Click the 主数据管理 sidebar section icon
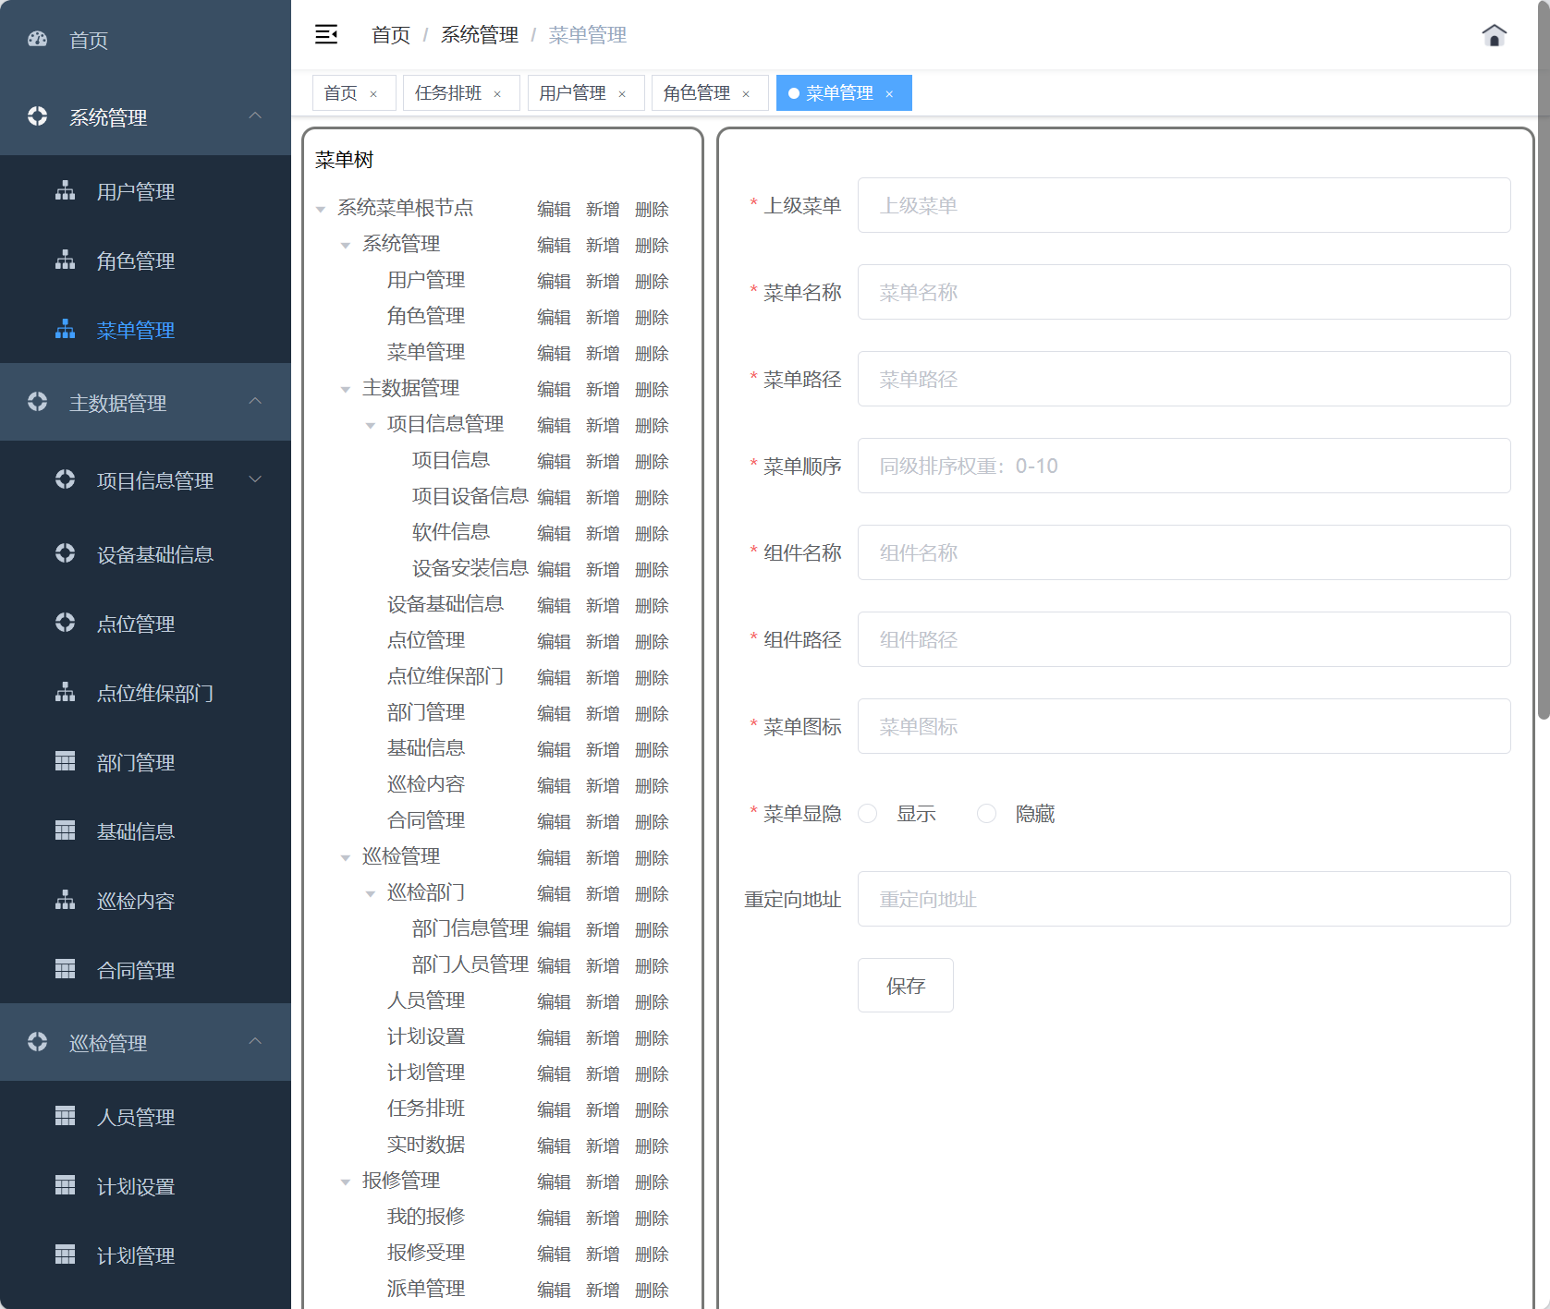This screenshot has height=1309, width=1550. pyautogui.click(x=38, y=402)
